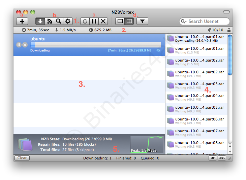The width and height of the screenshot is (246, 180).
Task: Cancel the ubuntu download row
Action: click(x=25, y=45)
